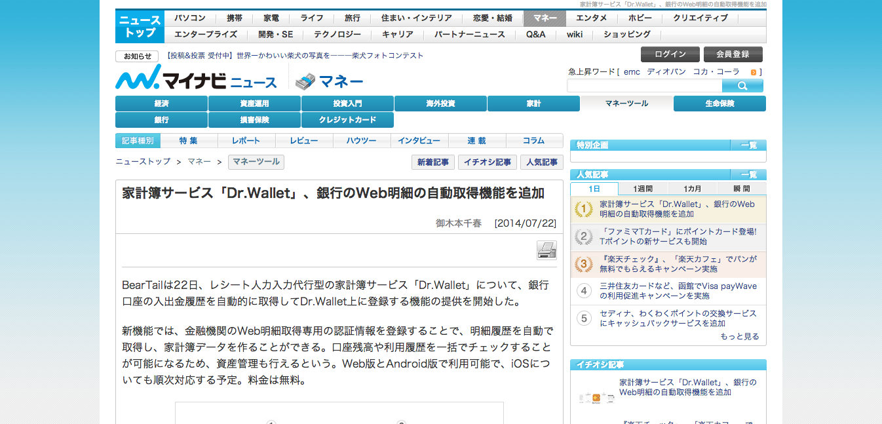Select the 瞬間 ranking tab
The height and width of the screenshot is (424, 882).
[741, 189]
